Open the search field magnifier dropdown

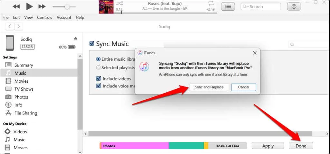[x=246, y=6]
